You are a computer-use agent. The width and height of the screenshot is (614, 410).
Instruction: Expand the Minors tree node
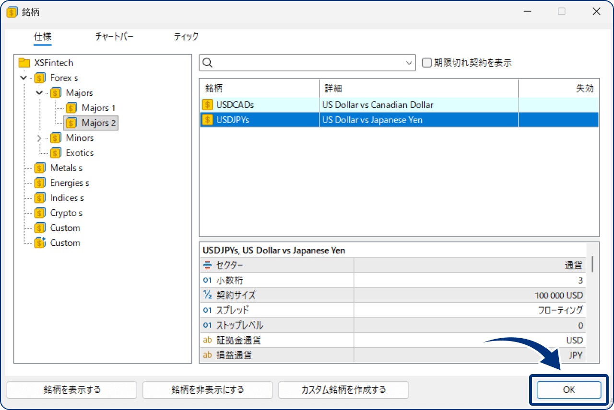39,138
